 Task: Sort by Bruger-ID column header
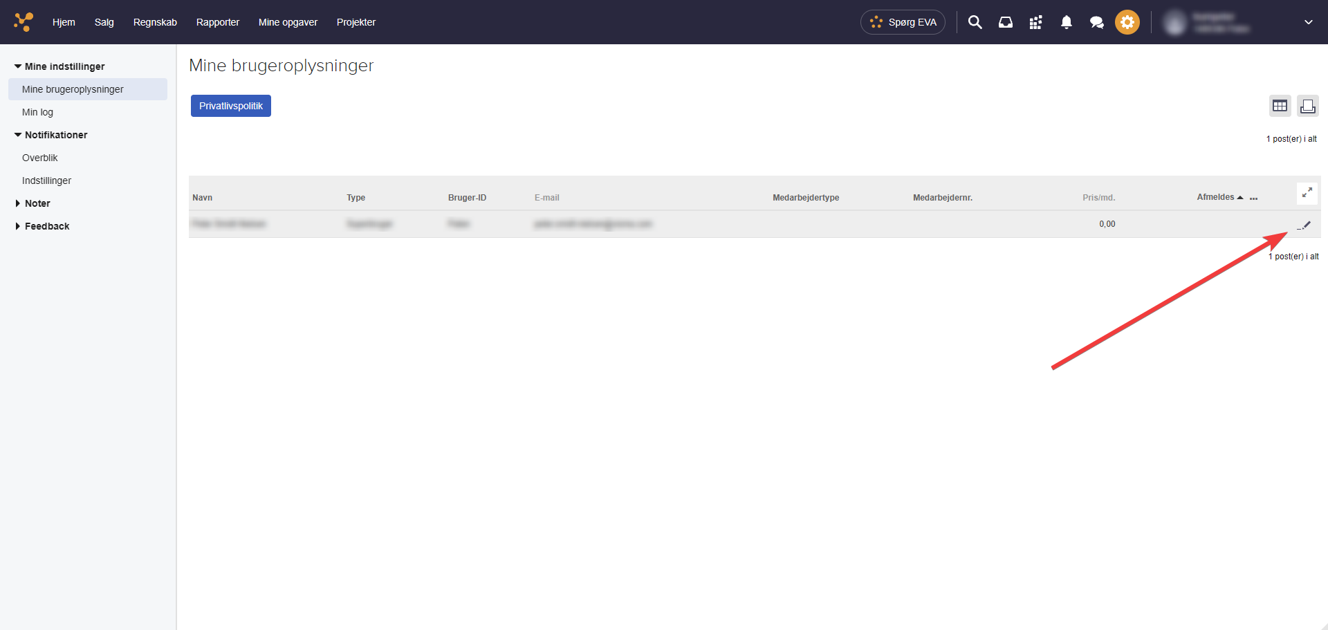coord(467,198)
